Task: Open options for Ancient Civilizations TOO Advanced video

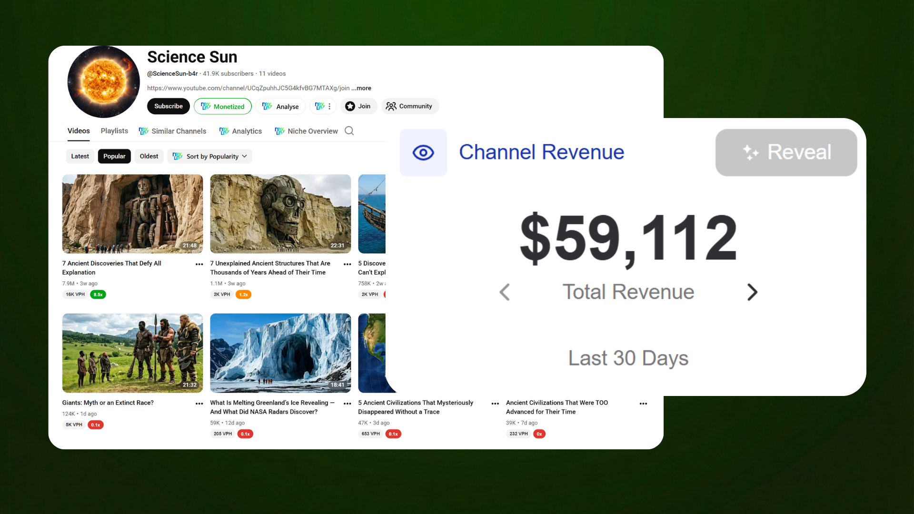Action: point(643,404)
